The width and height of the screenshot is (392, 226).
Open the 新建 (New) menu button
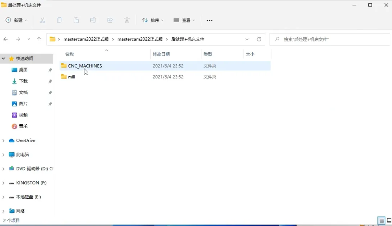click(x=16, y=20)
